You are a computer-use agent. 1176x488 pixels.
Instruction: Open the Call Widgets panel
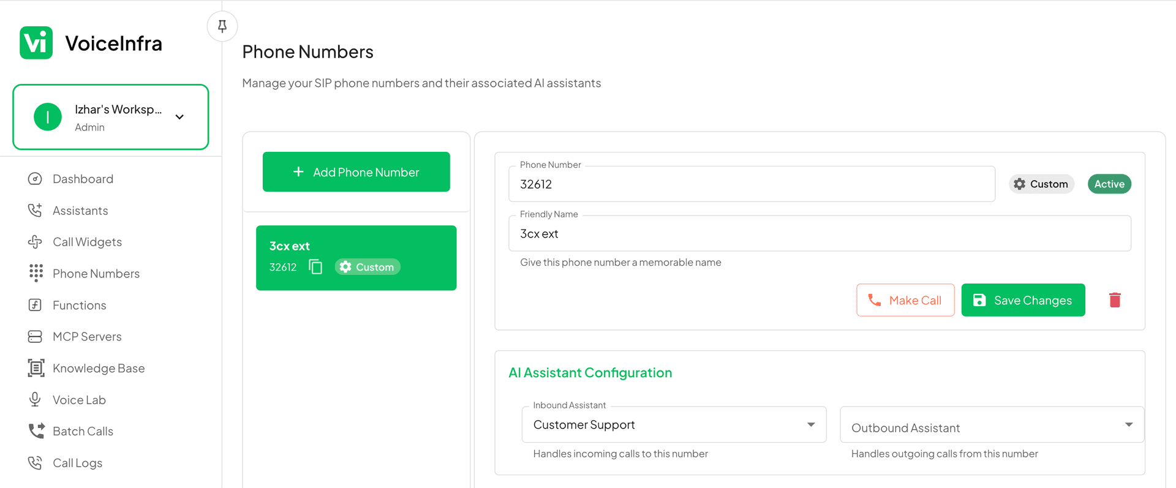36,241
